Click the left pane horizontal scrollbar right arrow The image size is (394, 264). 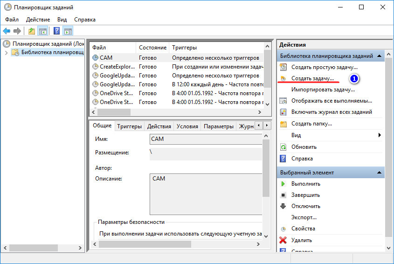(80, 248)
